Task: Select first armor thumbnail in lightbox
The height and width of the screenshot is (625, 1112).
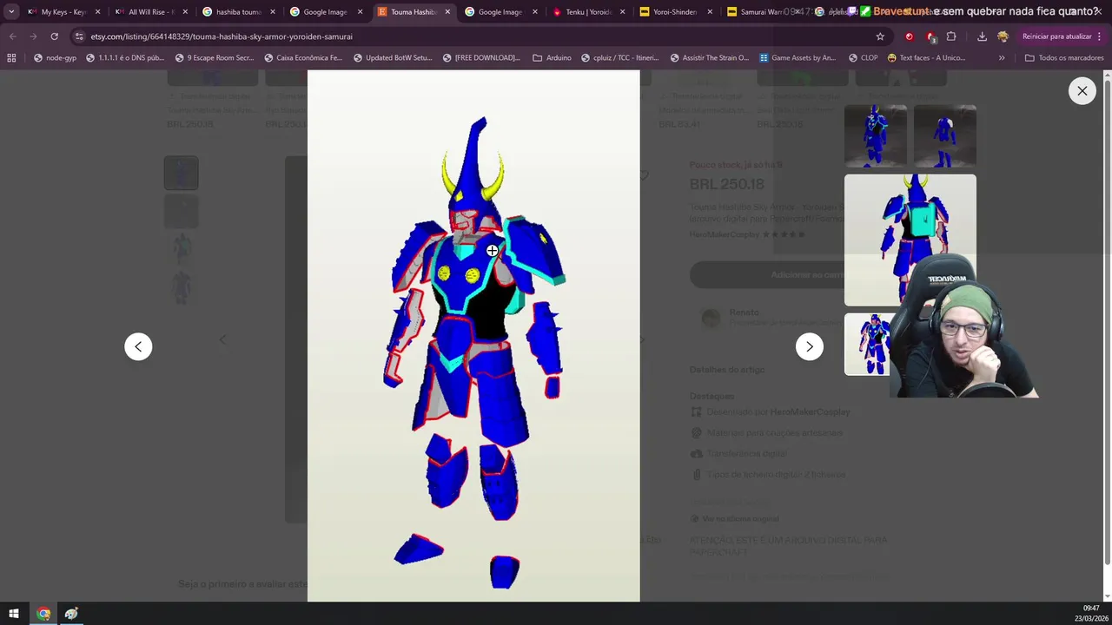Action: [876, 135]
